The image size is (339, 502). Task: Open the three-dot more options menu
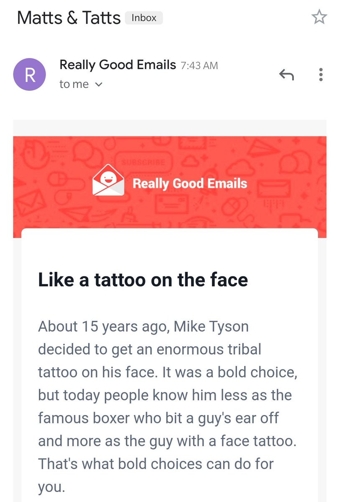click(321, 75)
